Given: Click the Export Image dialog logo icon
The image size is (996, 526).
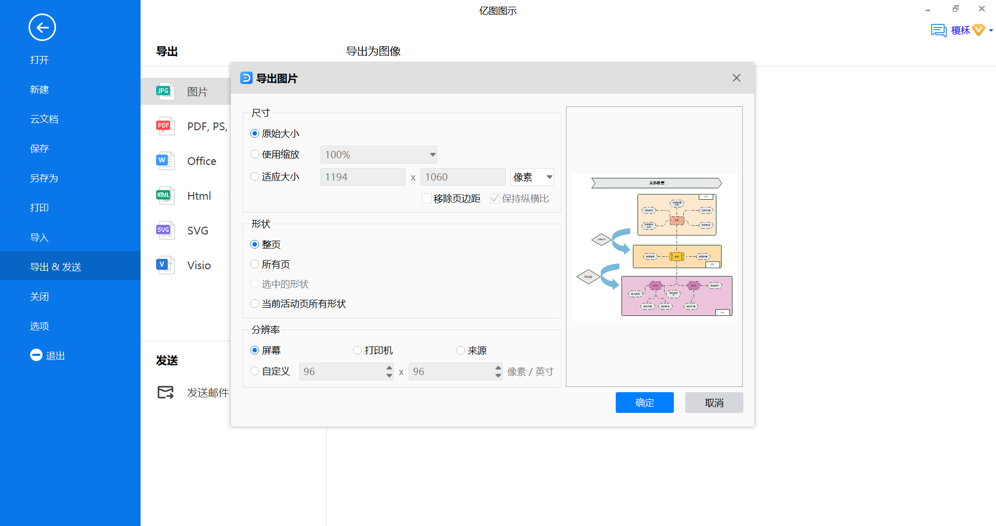Looking at the screenshot, I should (x=246, y=78).
